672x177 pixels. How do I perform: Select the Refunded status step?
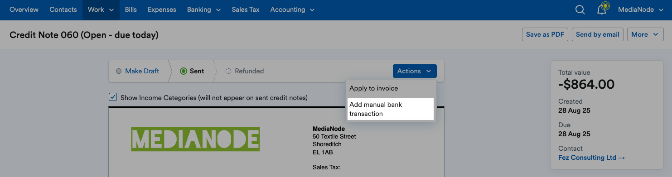(x=245, y=71)
